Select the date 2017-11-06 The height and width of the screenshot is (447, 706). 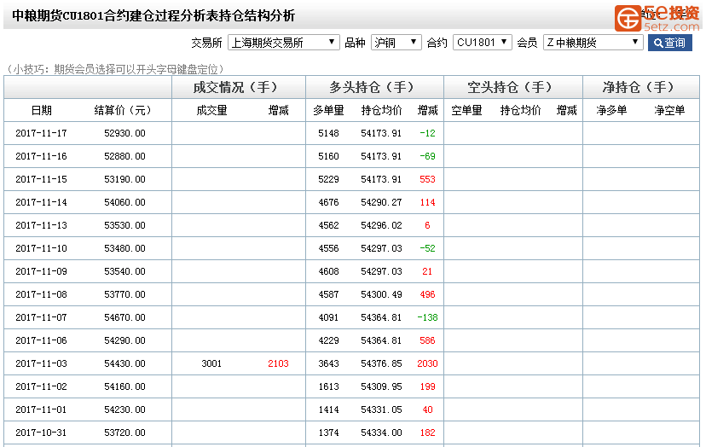pos(41,340)
